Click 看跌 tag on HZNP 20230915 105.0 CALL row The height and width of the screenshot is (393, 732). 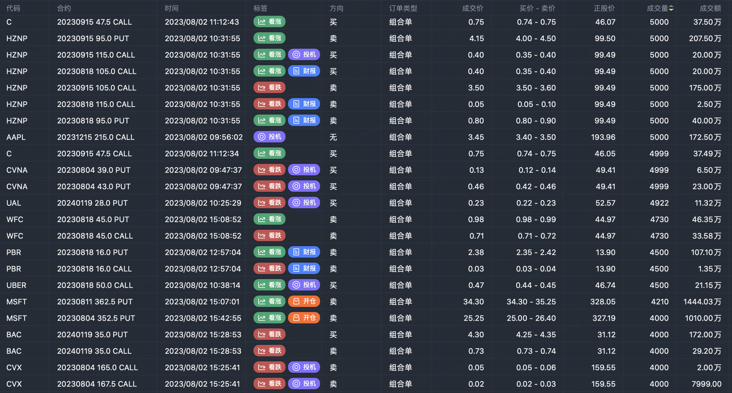(269, 88)
